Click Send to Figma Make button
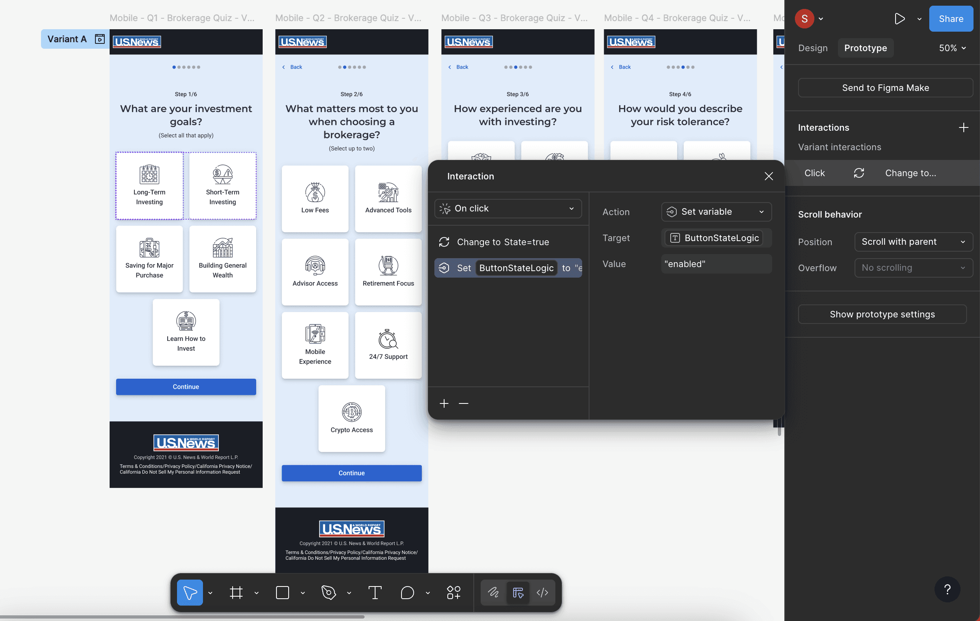Image resolution: width=980 pixels, height=621 pixels. pos(885,88)
